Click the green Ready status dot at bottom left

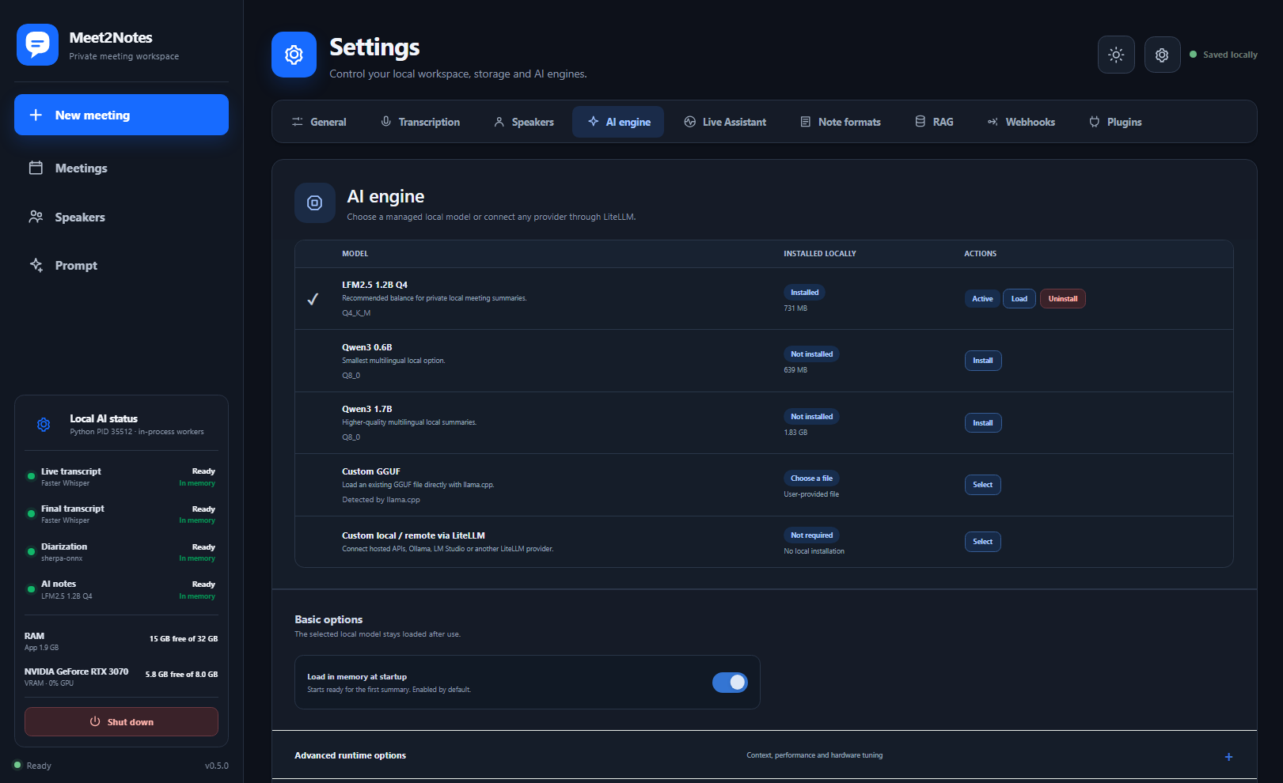click(x=17, y=765)
